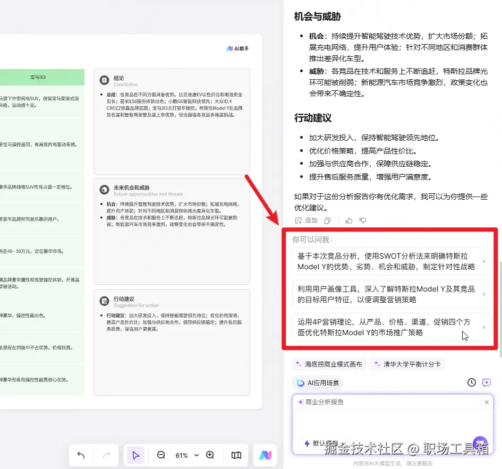The width and height of the screenshot is (502, 469).
Task: Click 提升售后服务质量 bullet text
Action: pyautogui.click(x=370, y=177)
